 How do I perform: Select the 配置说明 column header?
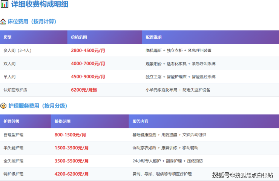[153, 37]
